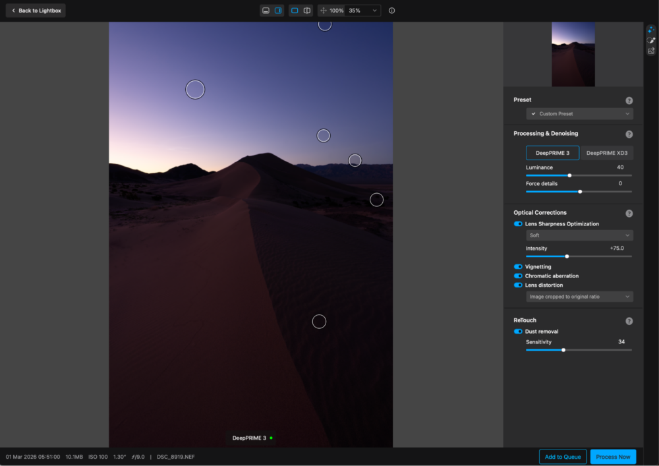659x466 pixels.
Task: Toggle Chromatic aberration correction
Action: [x=518, y=276]
